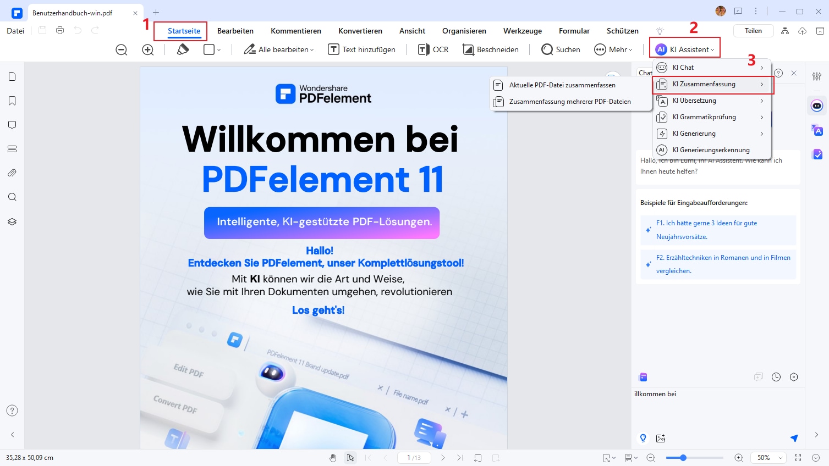Screen dimensions: 829x466
Task: Jump to last page arrow
Action: pyautogui.click(x=460, y=458)
